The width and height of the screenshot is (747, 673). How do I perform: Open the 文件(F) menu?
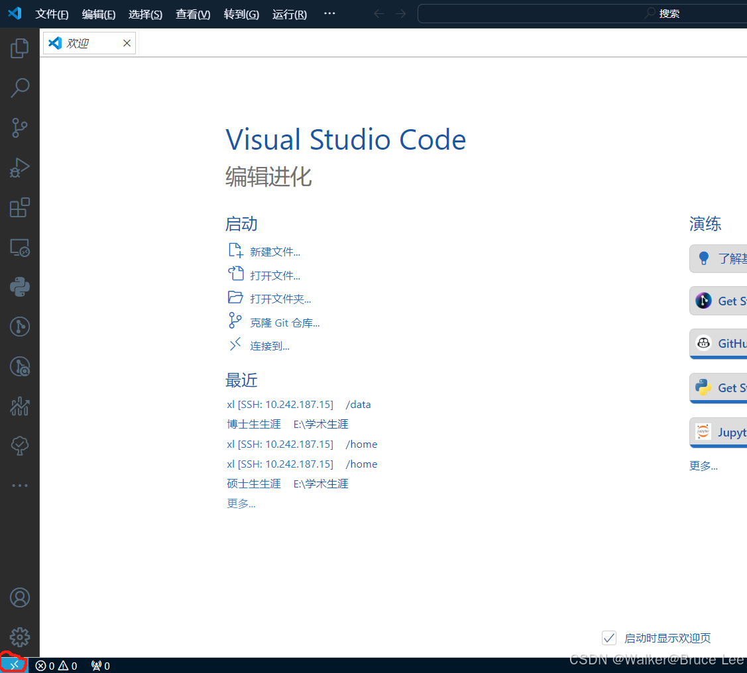pos(52,15)
